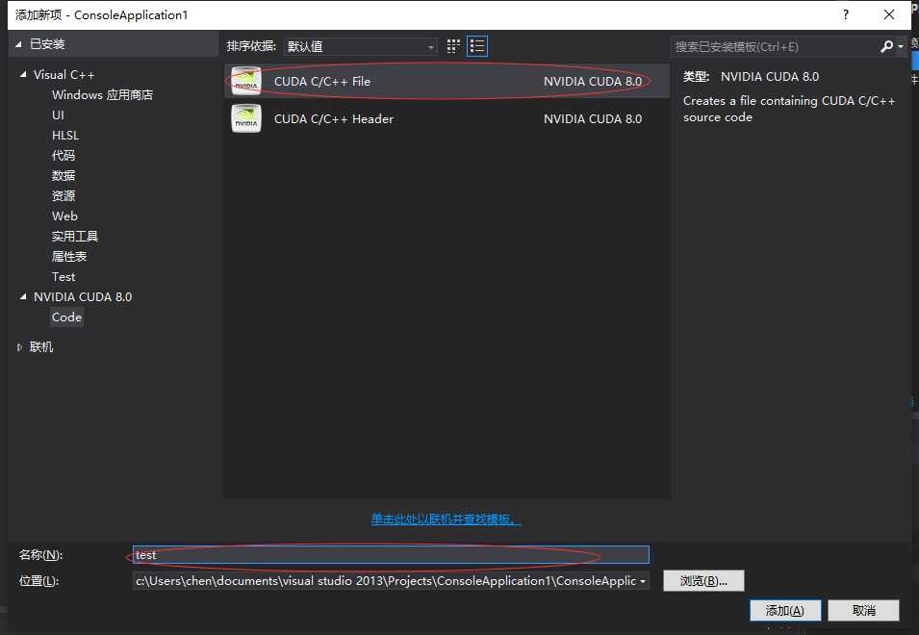Click the NVIDIA CUDA 8.0 tree label

click(x=83, y=297)
